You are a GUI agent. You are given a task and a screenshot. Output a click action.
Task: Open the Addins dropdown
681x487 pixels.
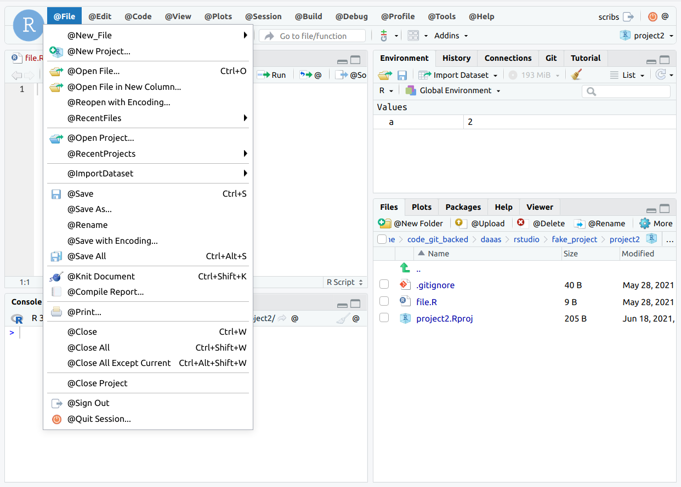[451, 36]
